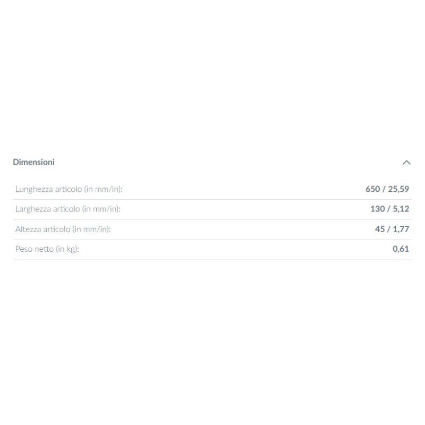Image resolution: width=425 pixels, height=425 pixels.
Task: Click '(in mm/in)' after Lunghezza articolo
Action: pos(107,189)
